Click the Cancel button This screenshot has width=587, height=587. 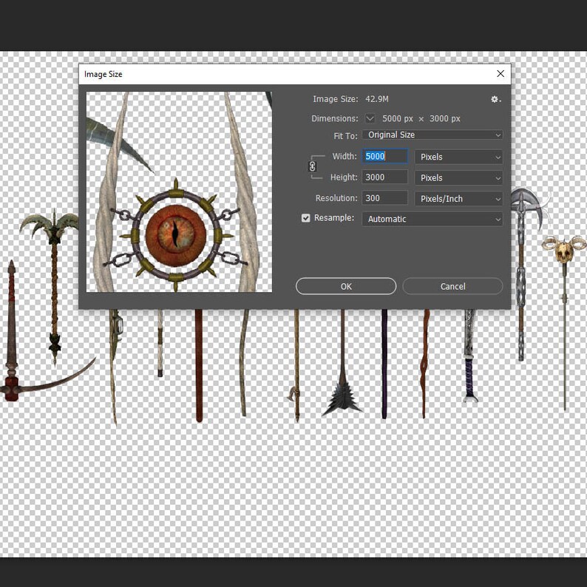click(452, 286)
